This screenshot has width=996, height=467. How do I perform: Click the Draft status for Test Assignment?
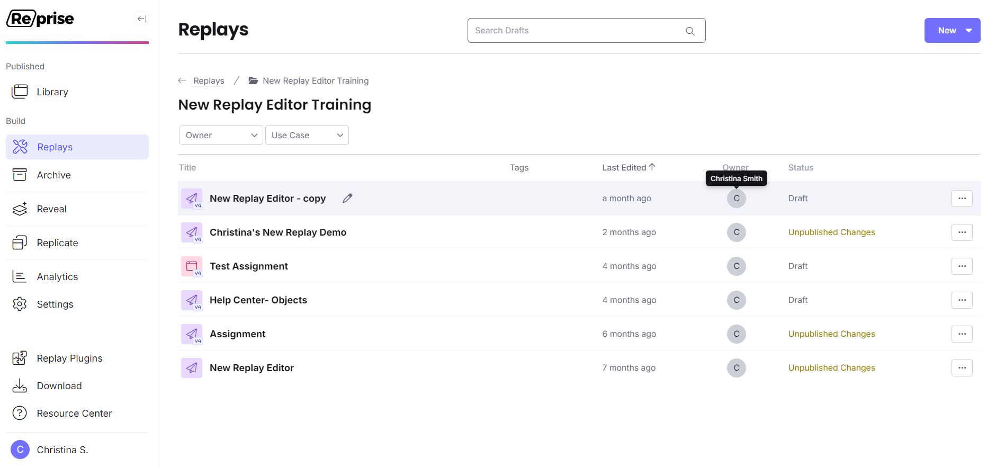(797, 266)
